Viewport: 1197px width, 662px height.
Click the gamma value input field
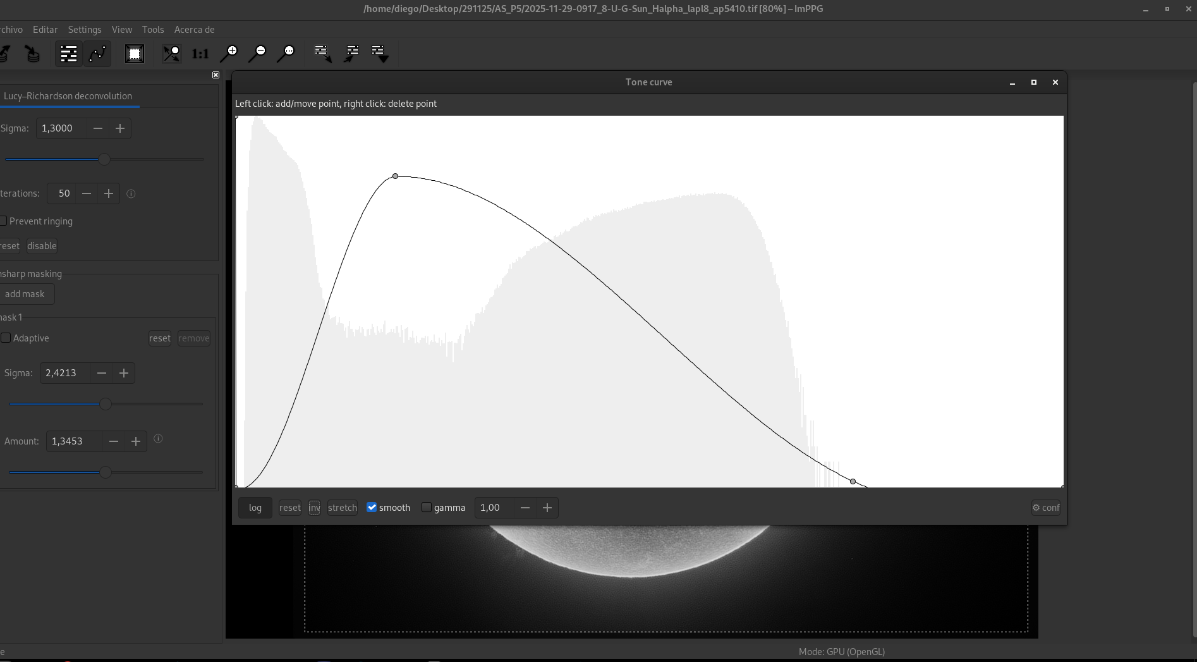[494, 508]
